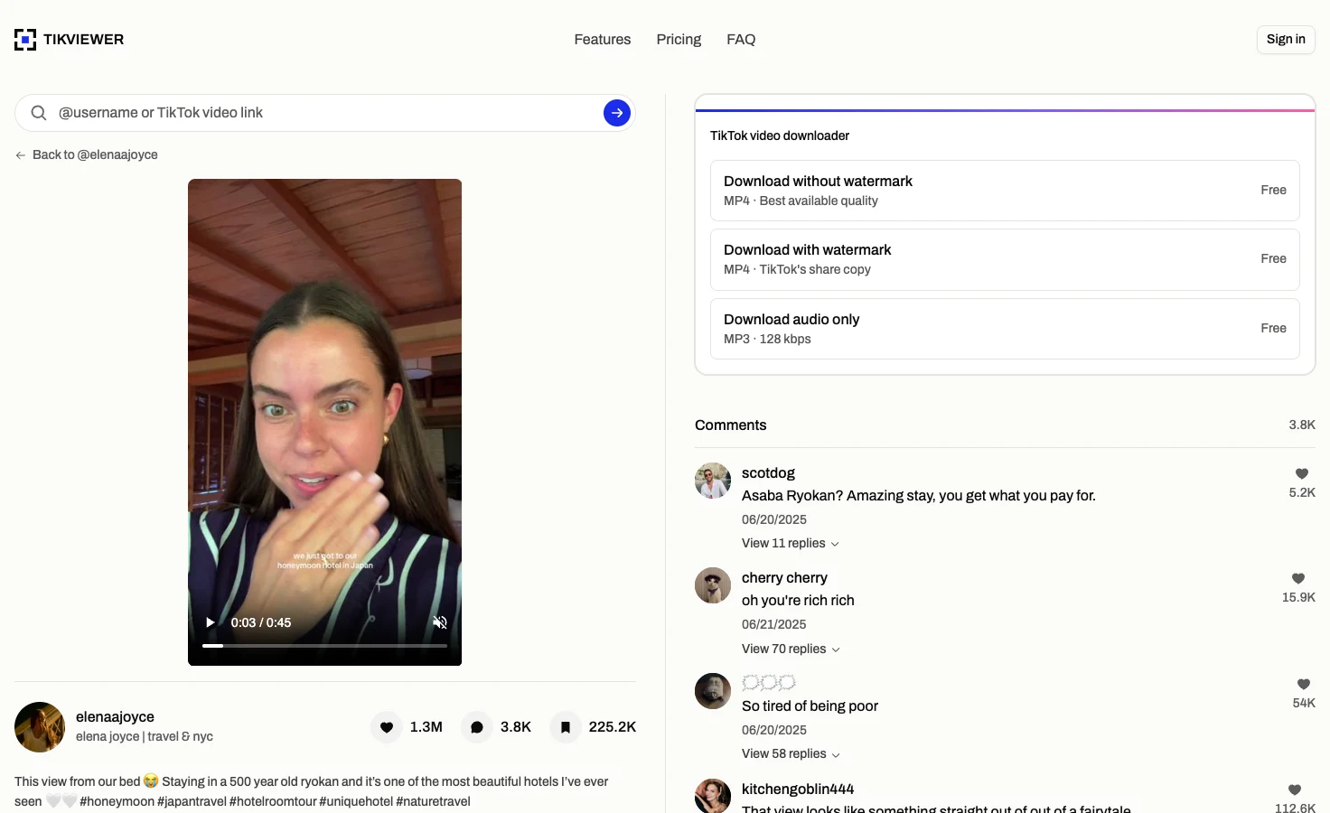Choose Download without watermark
1330x813 pixels.
tap(1005, 191)
